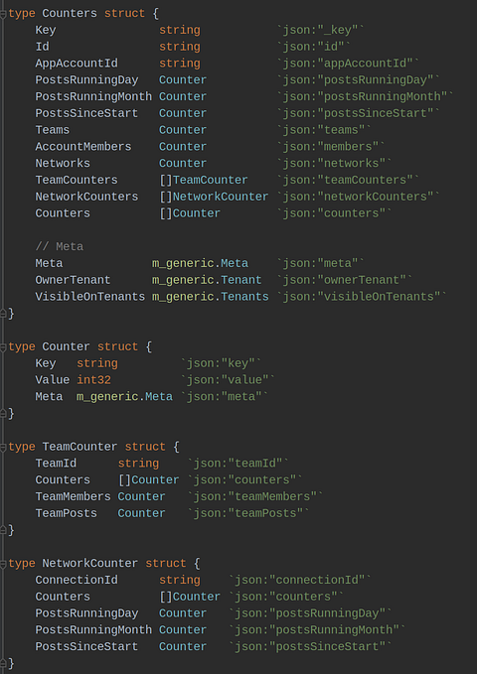Click the []NetworkCounter type reference
477x674 pixels.
[x=214, y=197]
